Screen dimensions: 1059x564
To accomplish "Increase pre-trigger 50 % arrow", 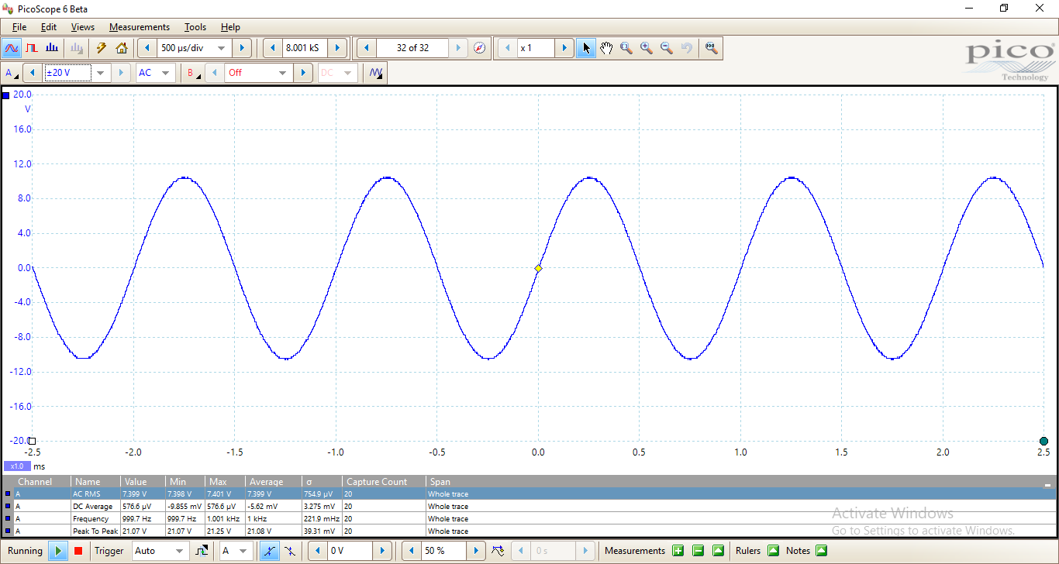I will (476, 551).
